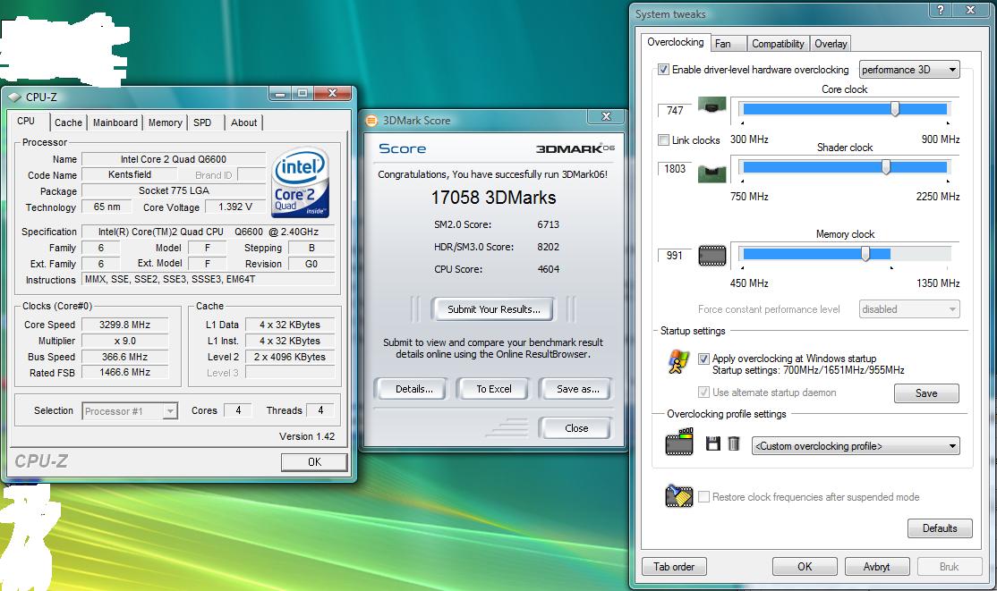Image resolution: width=997 pixels, height=591 pixels.
Task: Click the Bus Speed value 366.6 MHz
Action: coord(124,357)
